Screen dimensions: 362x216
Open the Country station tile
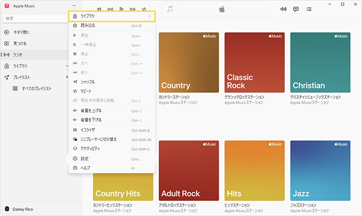pyautogui.click(x=189, y=63)
